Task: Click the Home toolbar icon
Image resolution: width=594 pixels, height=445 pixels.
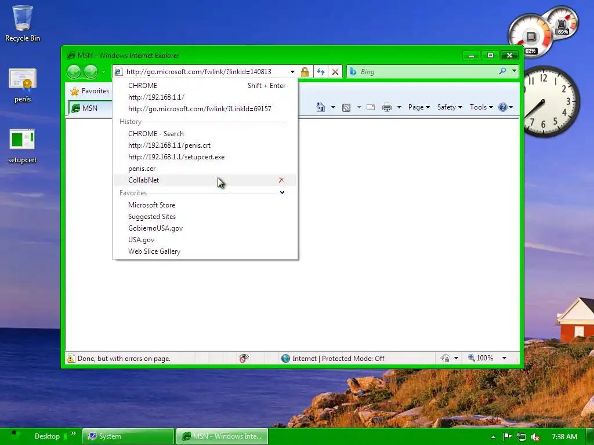Action: click(x=321, y=107)
